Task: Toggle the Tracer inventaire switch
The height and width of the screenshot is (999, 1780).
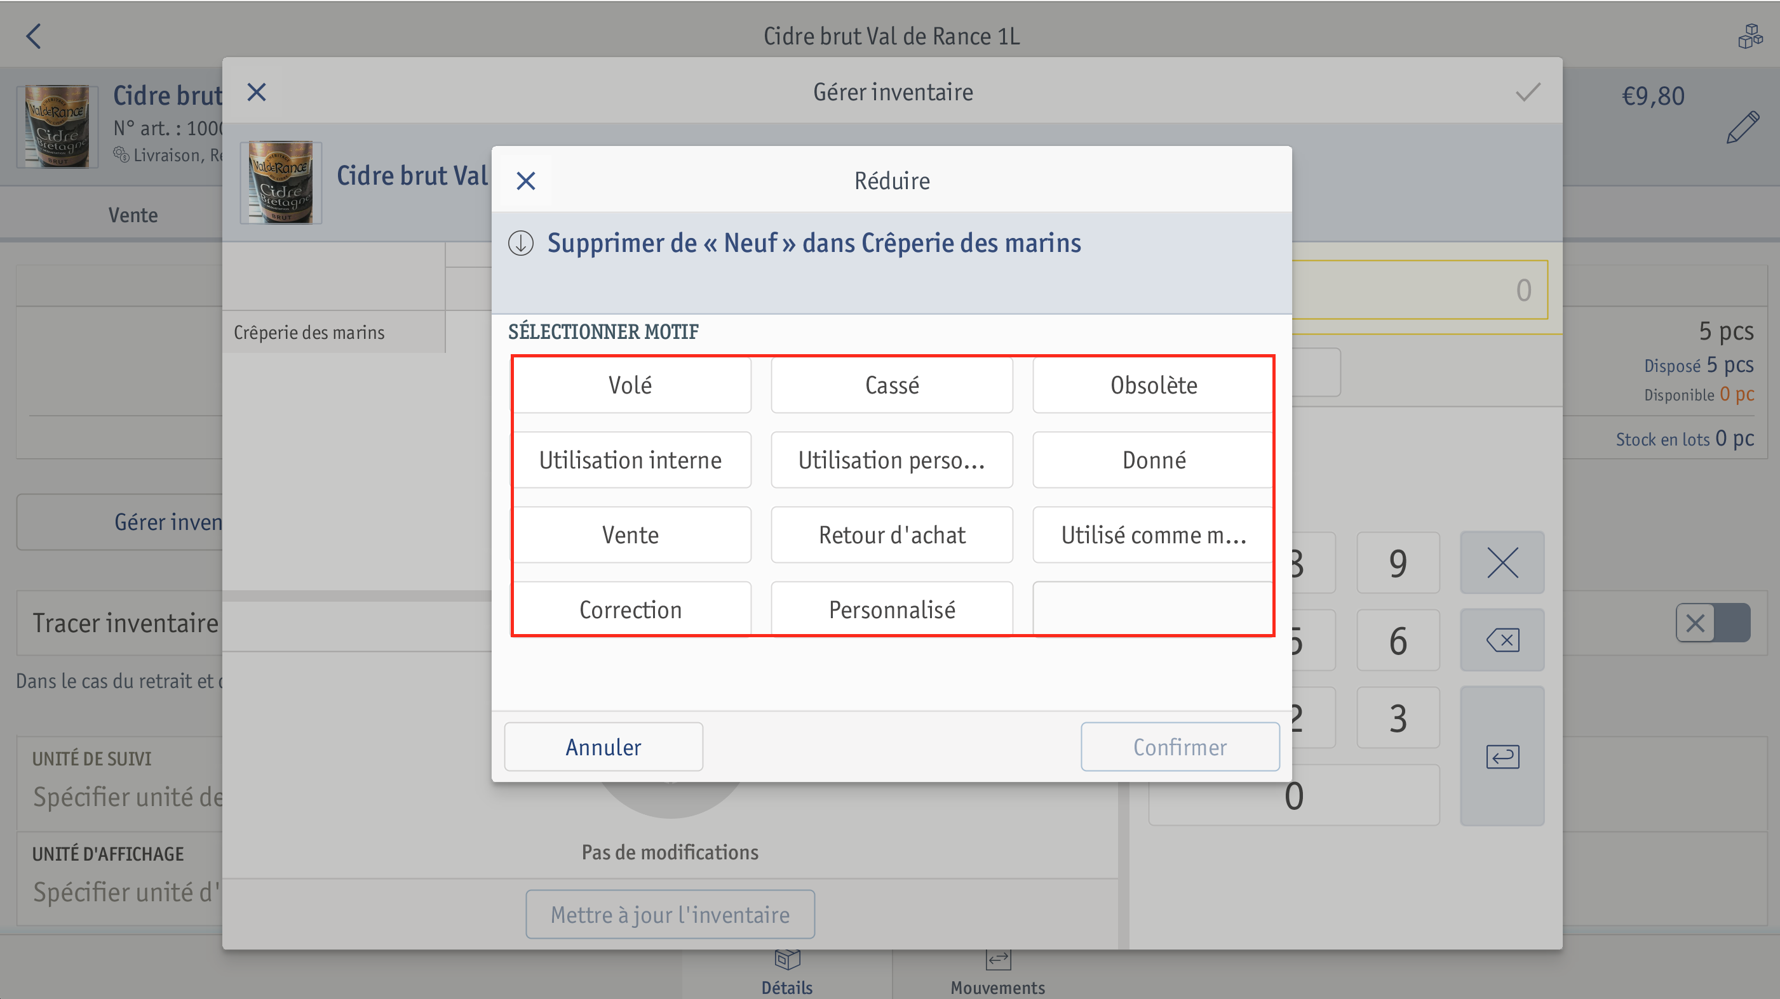Action: tap(1712, 623)
